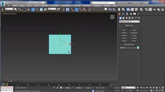This screenshot has height=92, width=165.
Task: Click the Cylinder primitive button
Action: (124, 36)
